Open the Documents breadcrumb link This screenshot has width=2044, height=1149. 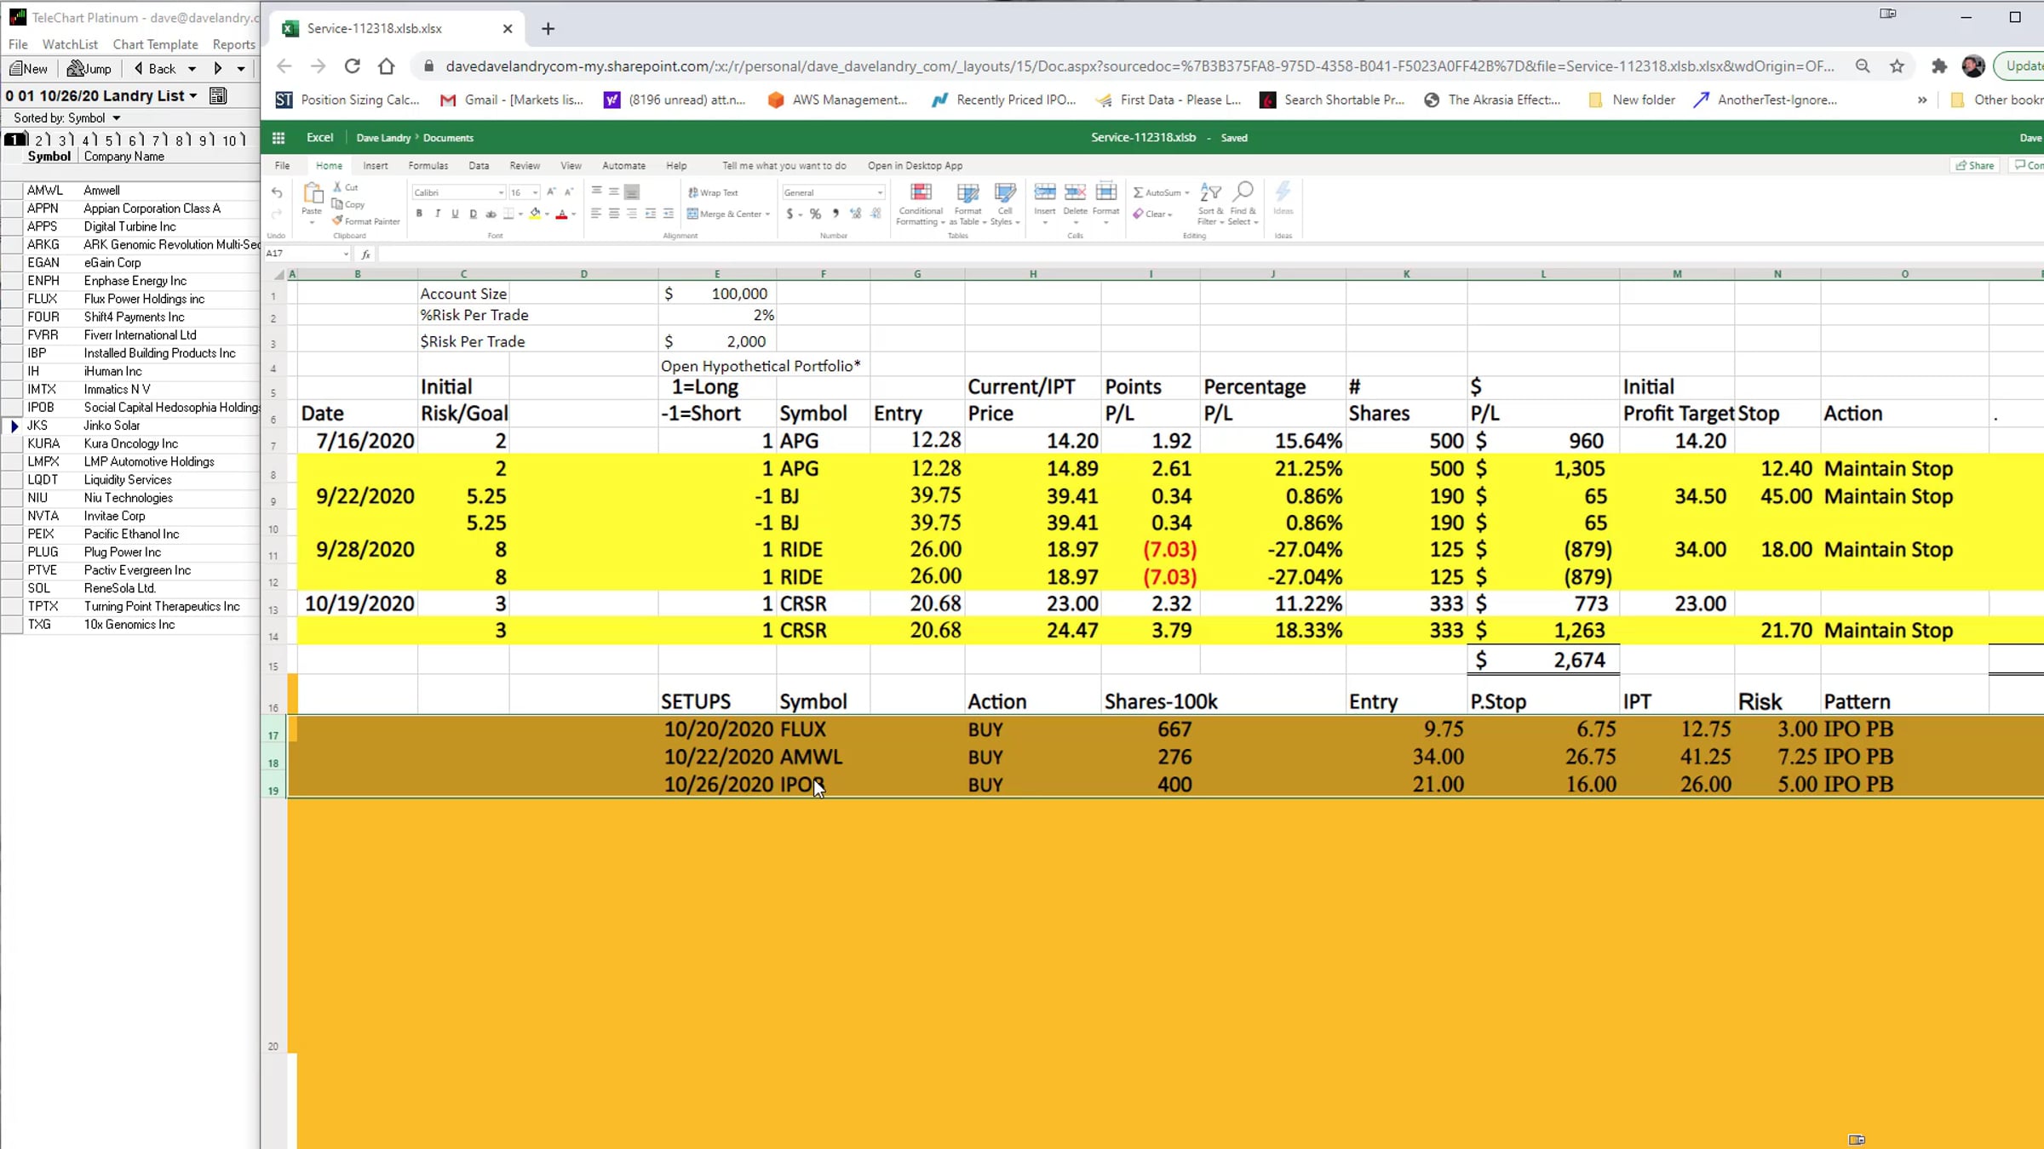(x=448, y=138)
